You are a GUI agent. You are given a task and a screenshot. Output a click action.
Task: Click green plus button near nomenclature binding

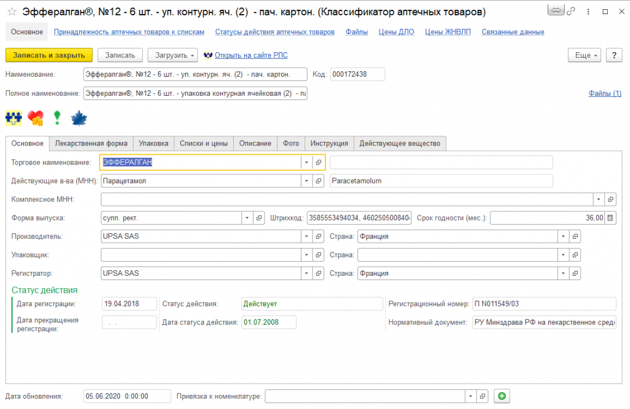(x=502, y=396)
